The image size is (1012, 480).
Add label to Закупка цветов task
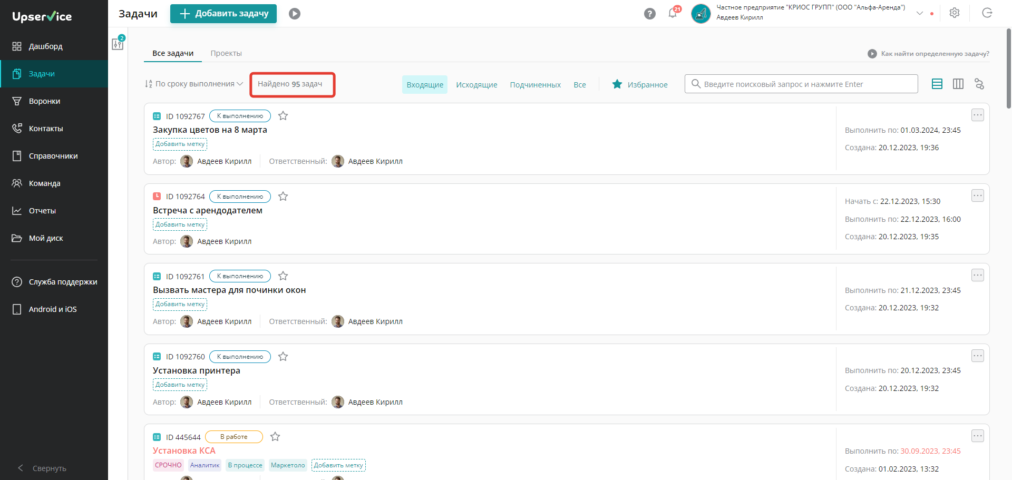[180, 144]
